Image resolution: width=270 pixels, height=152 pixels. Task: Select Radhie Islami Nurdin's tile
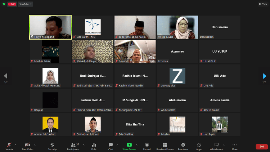tap(135, 76)
